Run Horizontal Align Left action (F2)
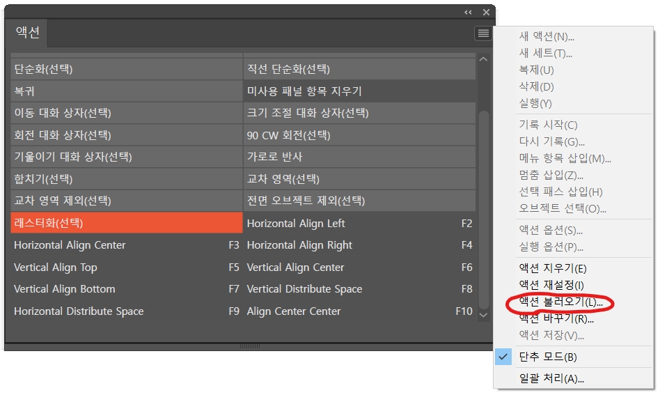The image size is (660, 395). click(x=359, y=223)
